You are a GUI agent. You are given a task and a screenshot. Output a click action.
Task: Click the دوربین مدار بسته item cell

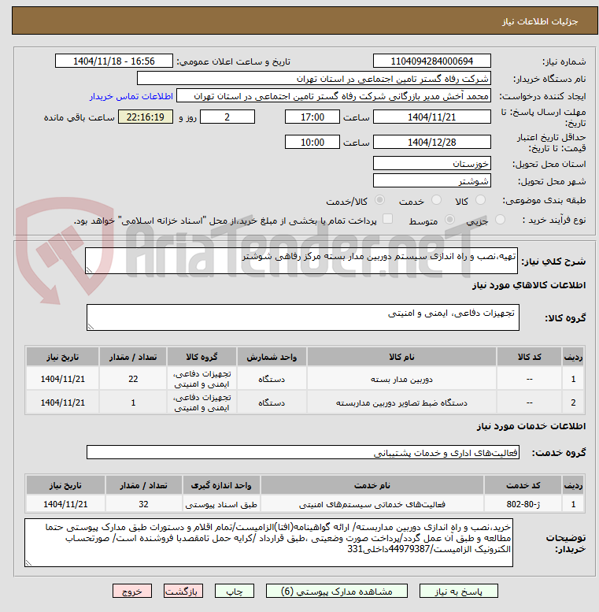pyautogui.click(x=401, y=379)
